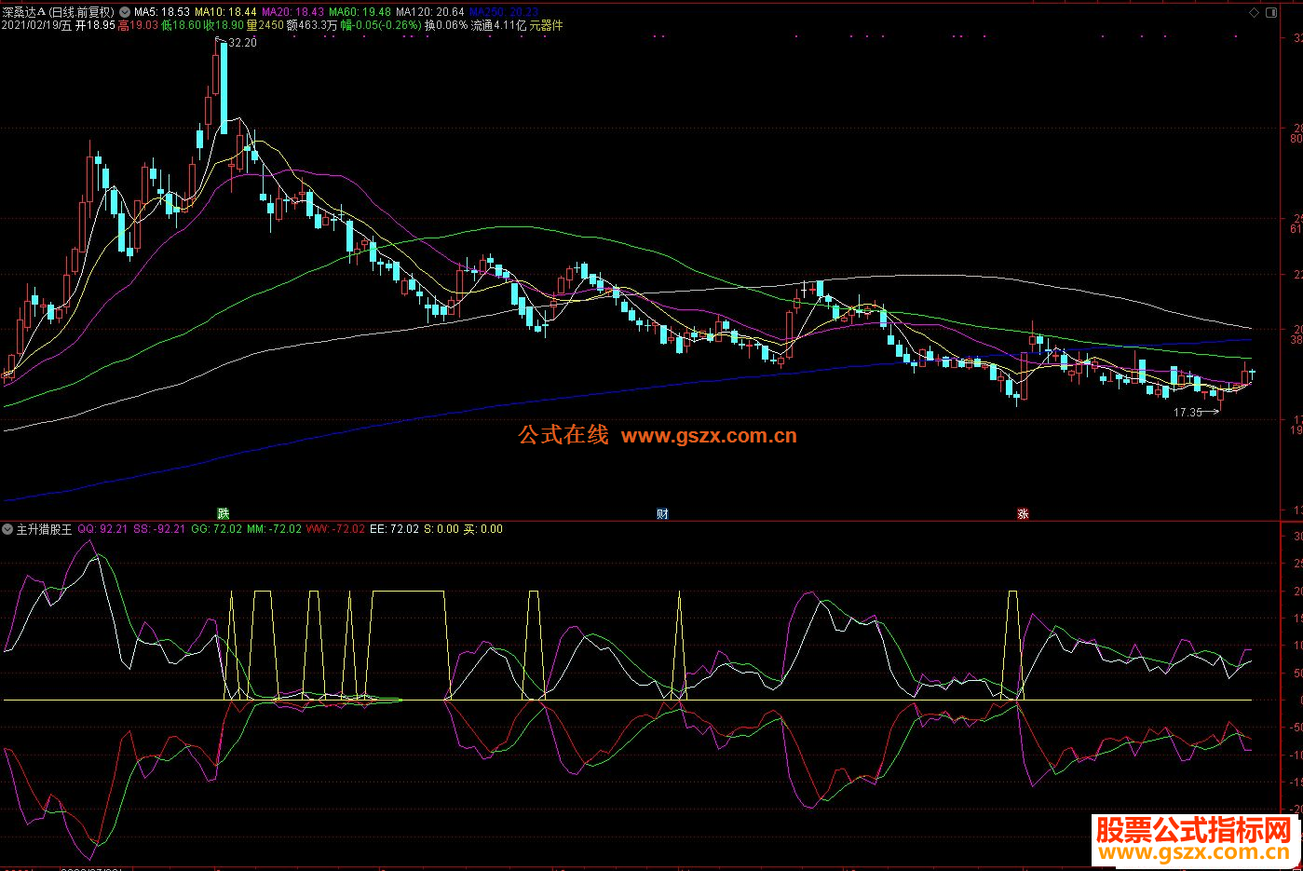Click the 量2450 volume value
This screenshot has height=871, width=1303.
[265, 26]
